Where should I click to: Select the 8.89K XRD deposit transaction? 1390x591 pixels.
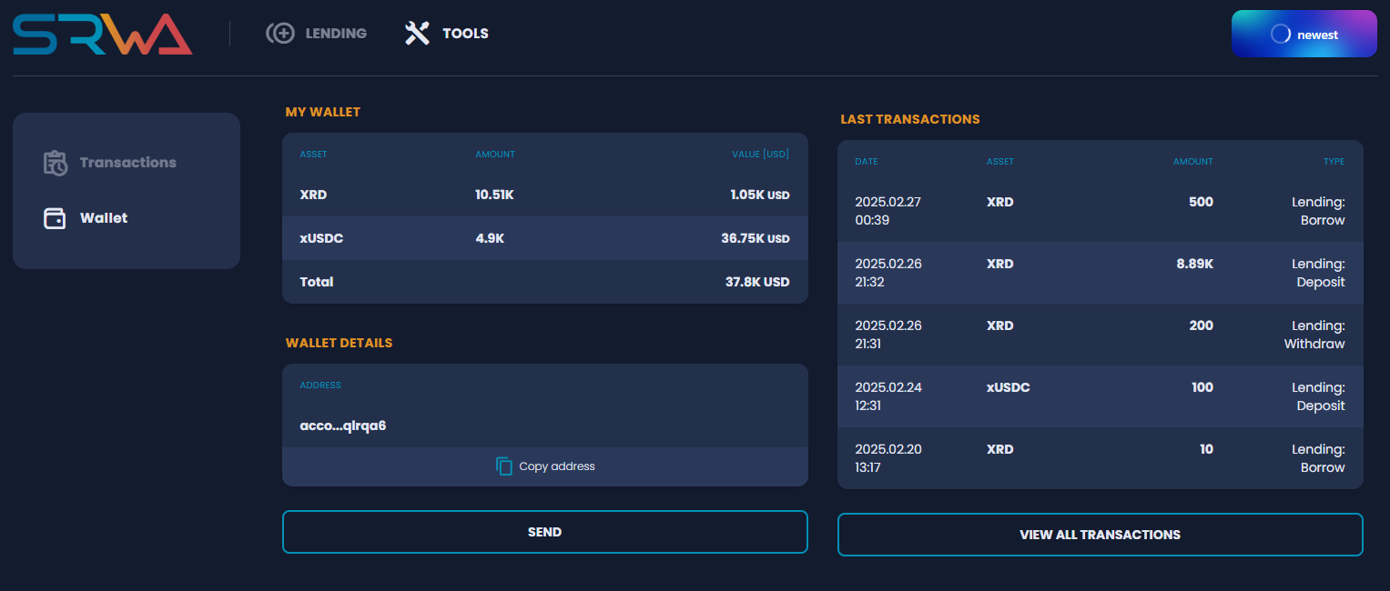(1100, 273)
